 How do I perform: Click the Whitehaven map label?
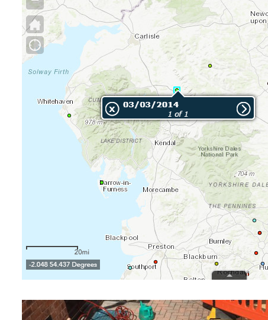coord(55,101)
